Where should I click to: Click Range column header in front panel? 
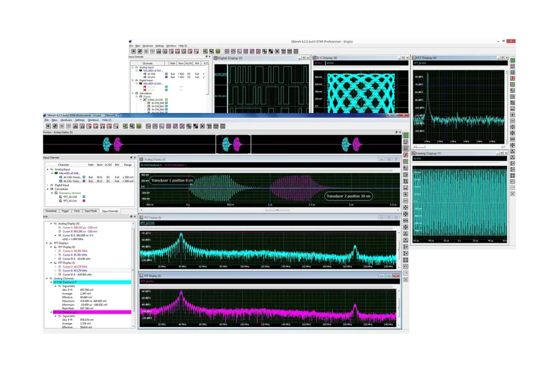point(128,165)
